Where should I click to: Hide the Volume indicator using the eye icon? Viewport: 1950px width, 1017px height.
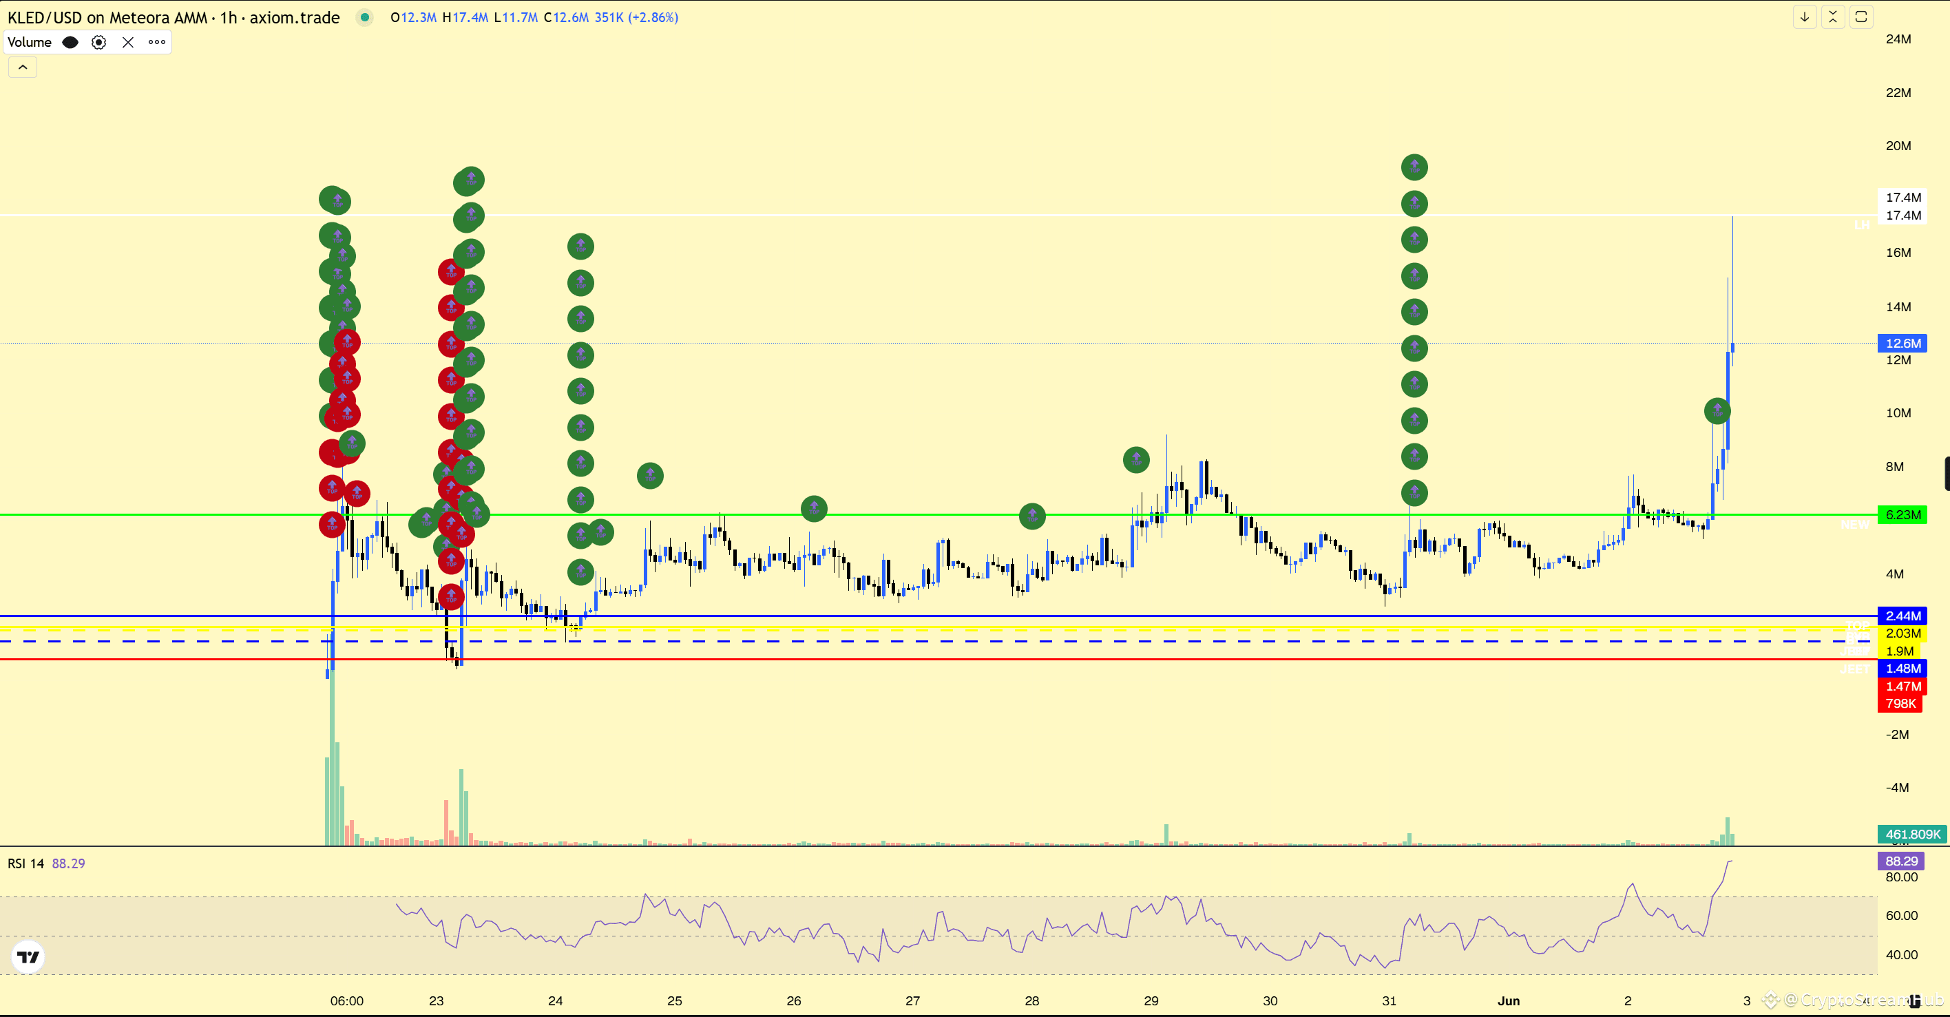coord(70,43)
